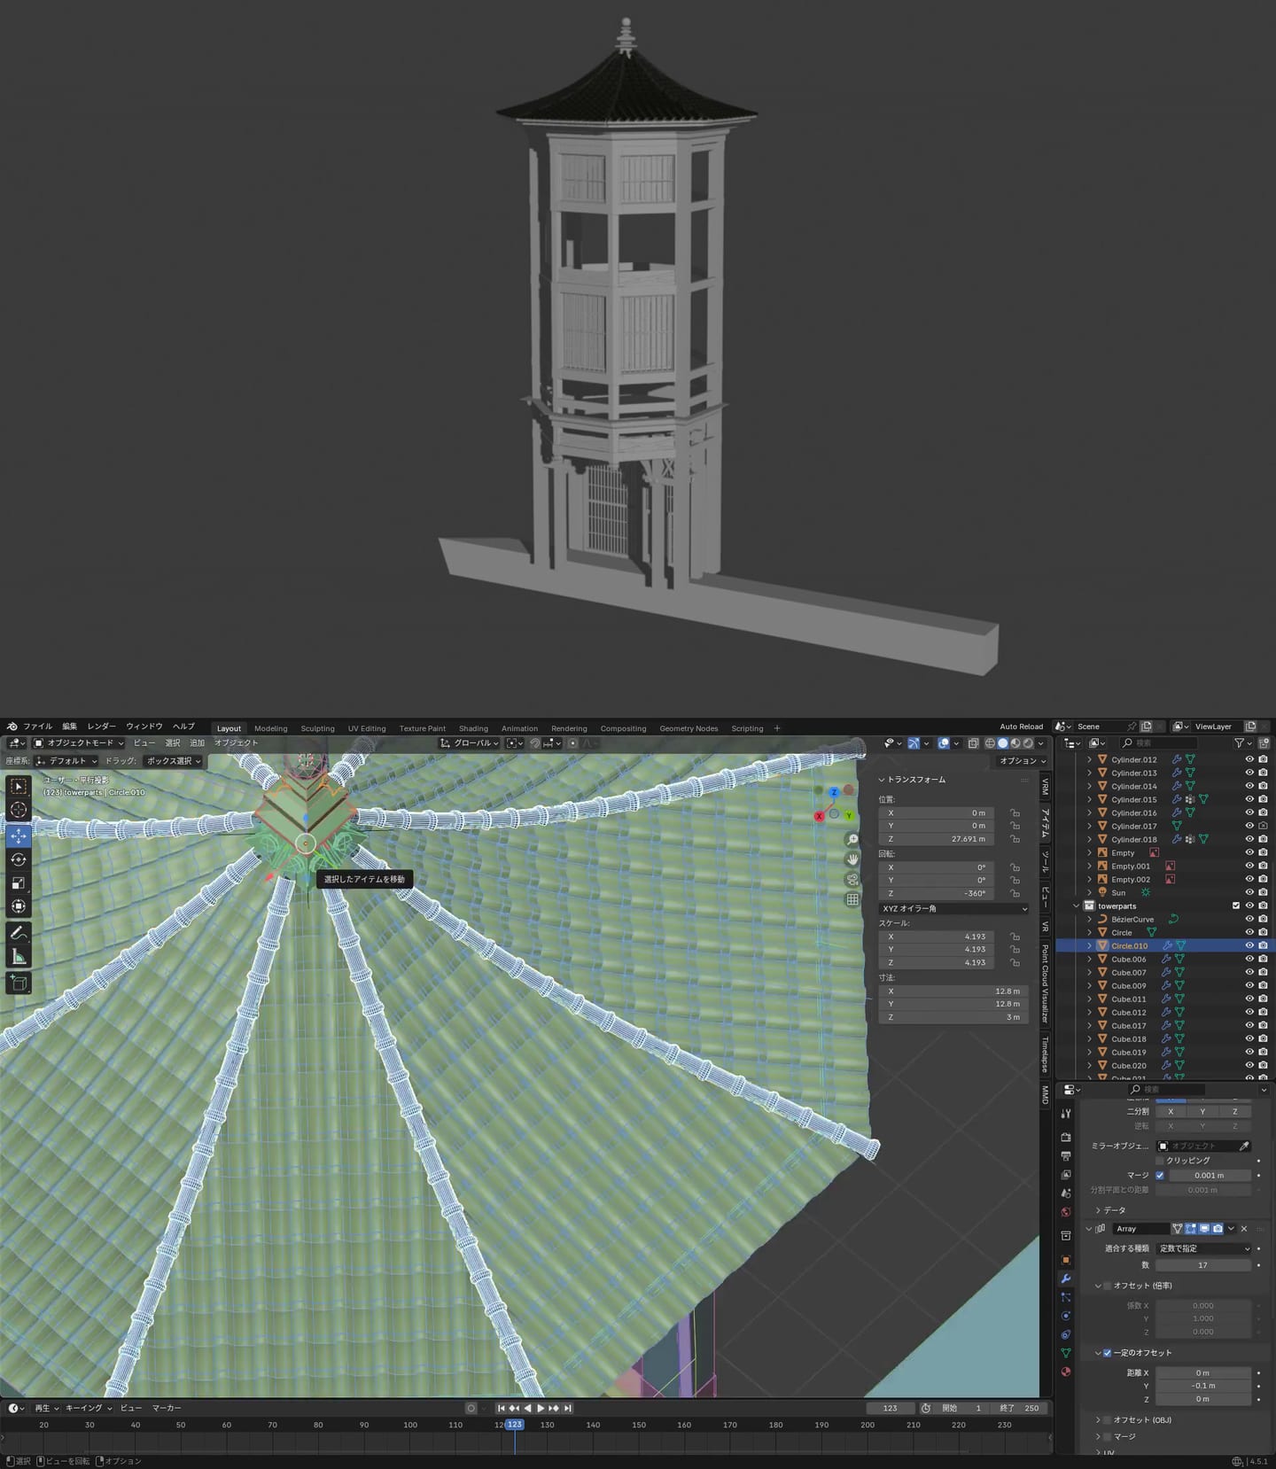1276x1469 pixels.
Task: Hide the Sun object in viewport
Action: [1249, 892]
